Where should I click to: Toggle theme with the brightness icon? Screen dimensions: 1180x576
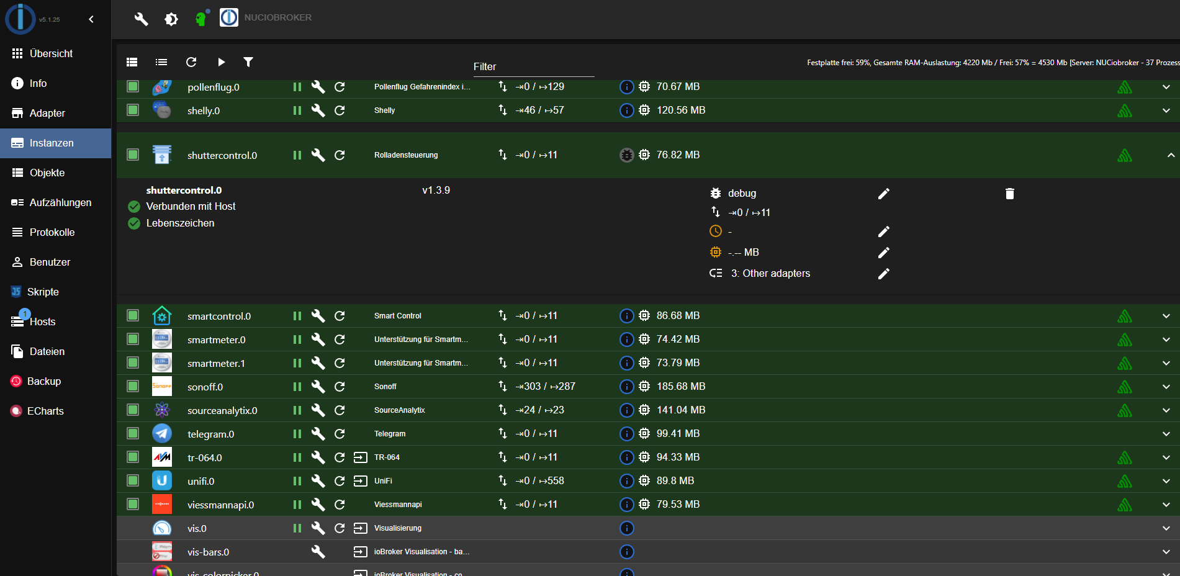[x=171, y=19]
